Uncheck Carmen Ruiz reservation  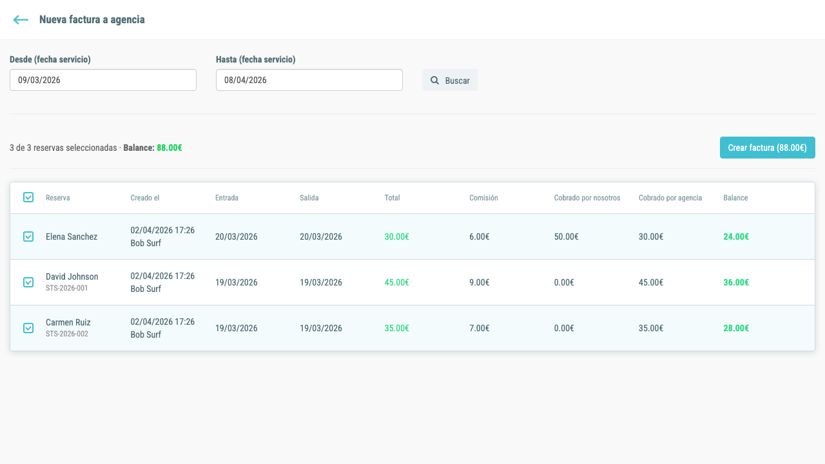click(x=28, y=328)
